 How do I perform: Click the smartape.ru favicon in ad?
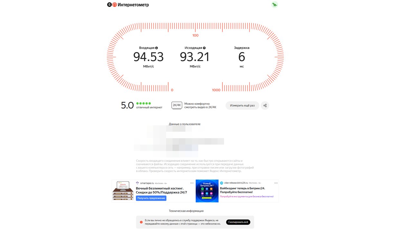137,183
